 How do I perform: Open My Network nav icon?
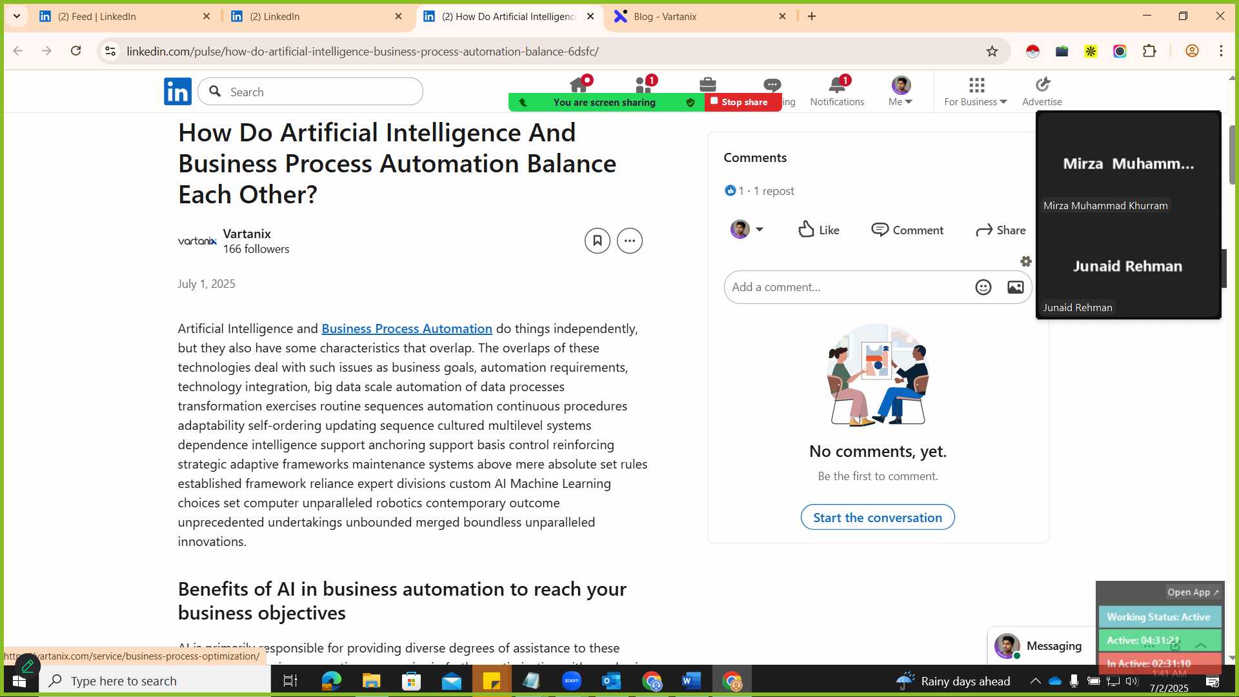pyautogui.click(x=644, y=85)
